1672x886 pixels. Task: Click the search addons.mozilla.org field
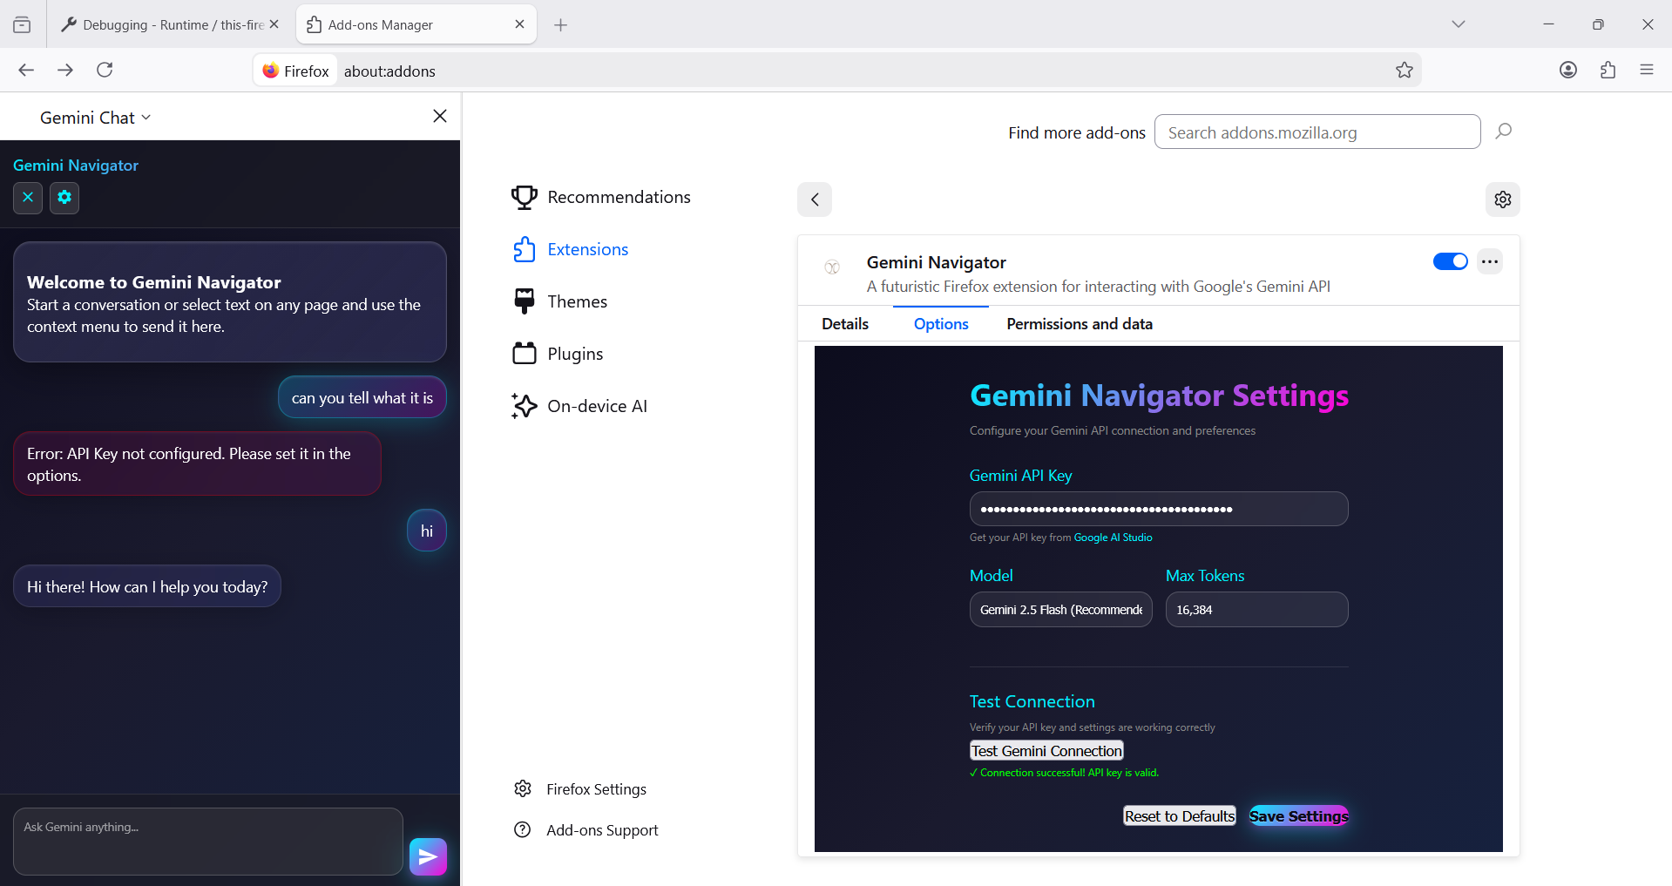click(x=1317, y=132)
